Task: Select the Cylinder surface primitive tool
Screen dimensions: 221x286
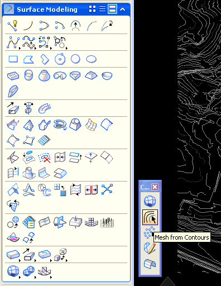Action: click(x=28, y=75)
